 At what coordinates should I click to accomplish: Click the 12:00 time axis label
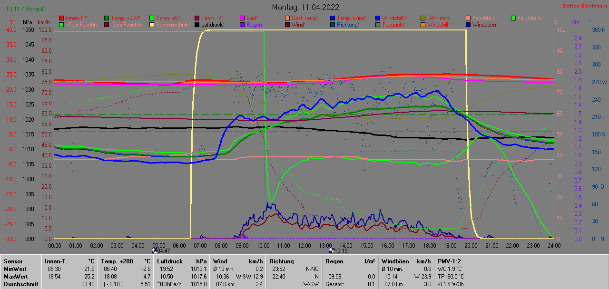pos(304,245)
